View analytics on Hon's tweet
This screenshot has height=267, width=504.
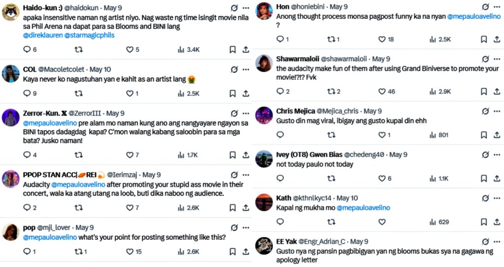433,39
